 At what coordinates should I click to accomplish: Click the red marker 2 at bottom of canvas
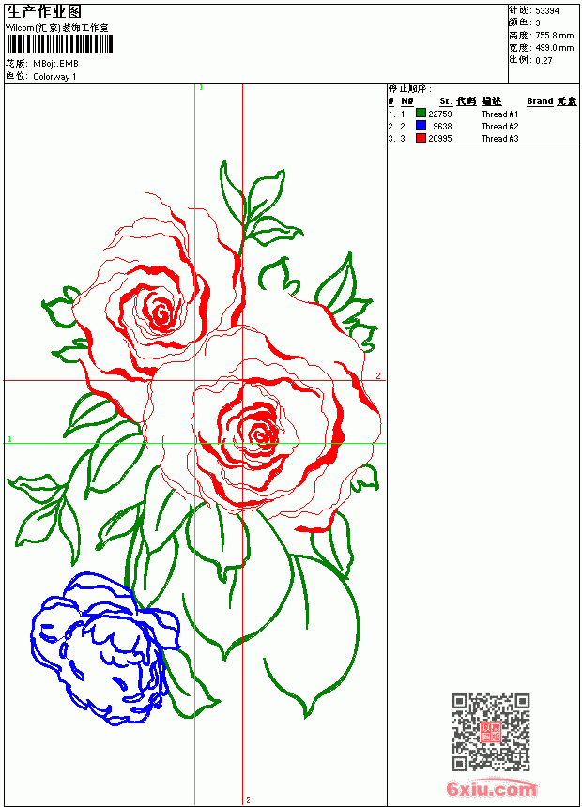coord(248,799)
